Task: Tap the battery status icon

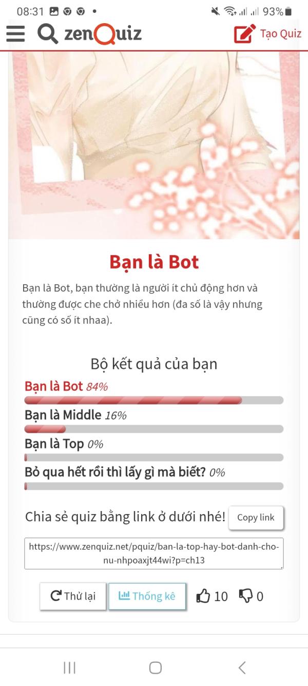Action: (288, 11)
